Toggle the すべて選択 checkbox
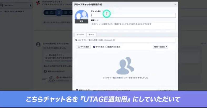Image resolution: width=207 pixels, height=108 pixels. pos(79,47)
